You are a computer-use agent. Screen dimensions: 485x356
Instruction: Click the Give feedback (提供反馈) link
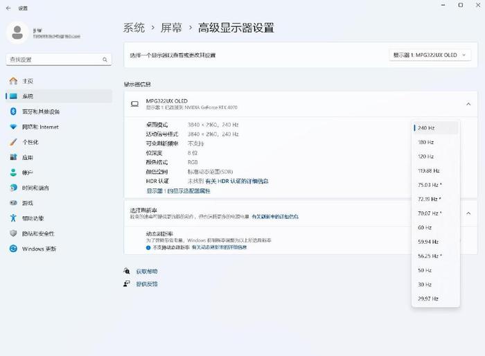[x=147, y=284]
